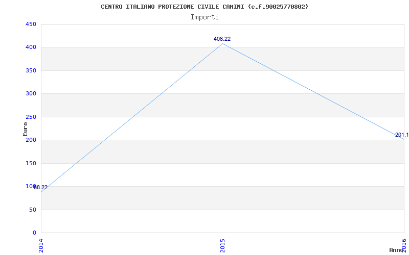Click the 200 y-axis tick label

pyautogui.click(x=31, y=140)
